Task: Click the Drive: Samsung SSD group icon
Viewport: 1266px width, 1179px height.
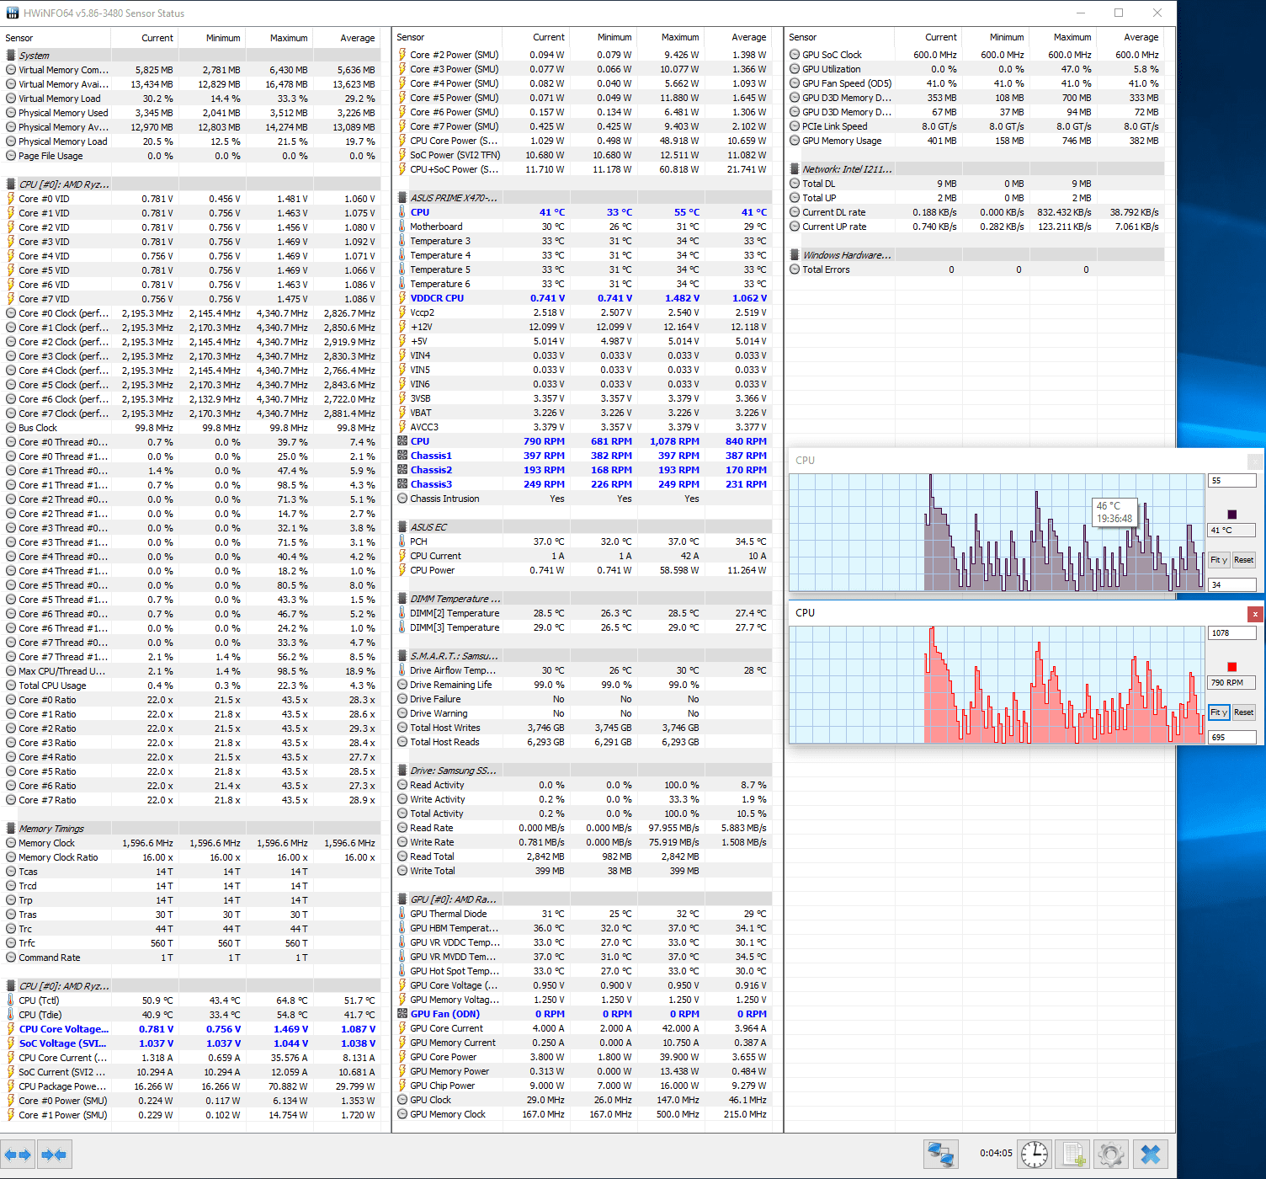Action: coord(402,771)
